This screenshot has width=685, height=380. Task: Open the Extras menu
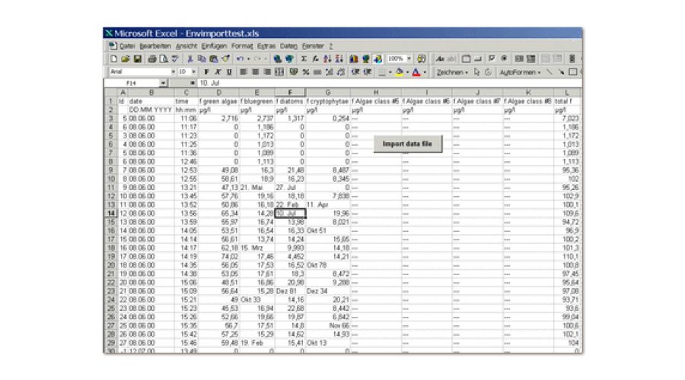click(x=266, y=46)
